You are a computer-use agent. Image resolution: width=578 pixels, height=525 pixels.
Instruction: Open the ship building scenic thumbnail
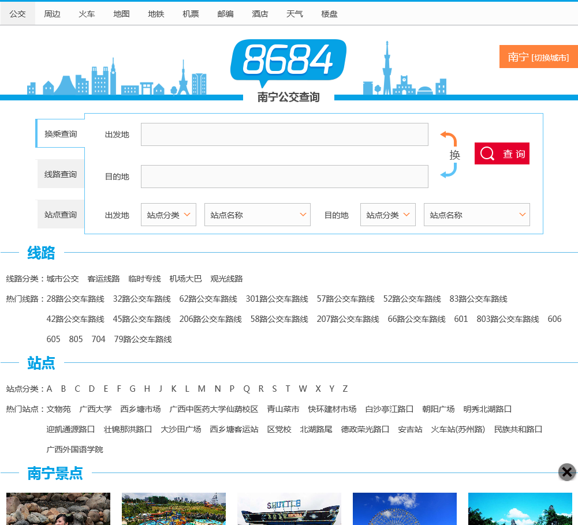coord(289,509)
